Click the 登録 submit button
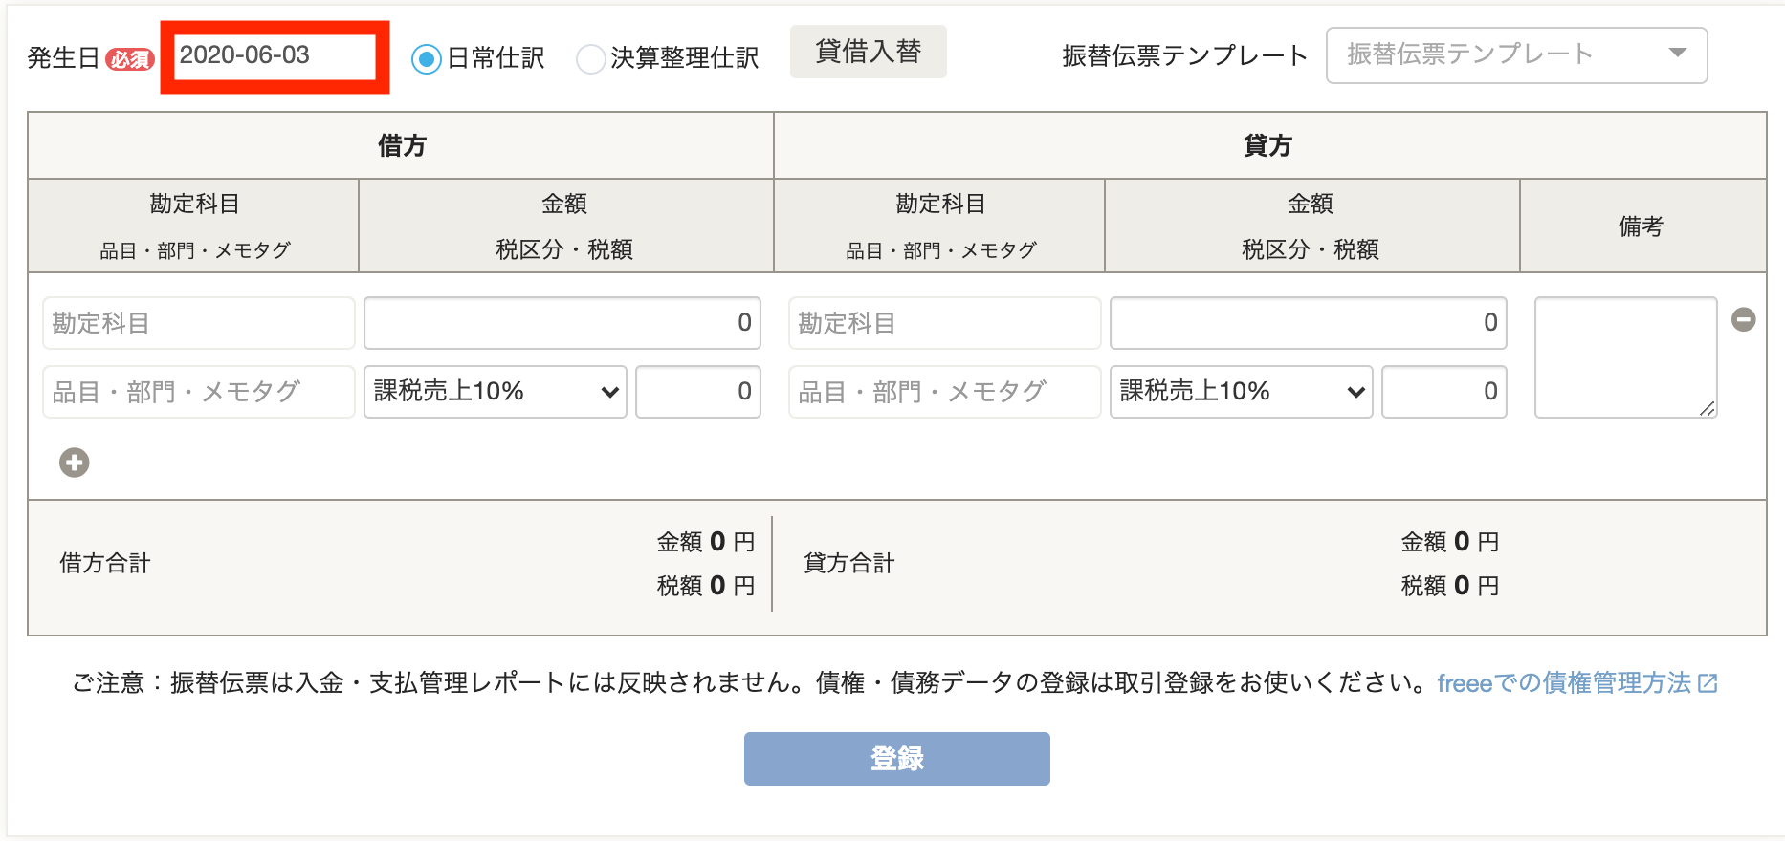The height and width of the screenshot is (841, 1785). [897, 759]
